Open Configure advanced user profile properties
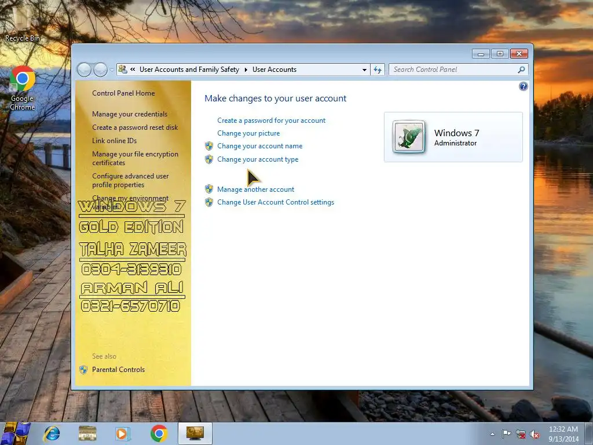Viewport: 593px width, 445px height. [130, 180]
